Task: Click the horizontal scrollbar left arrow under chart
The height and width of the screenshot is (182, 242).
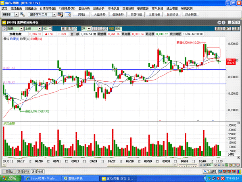Action: point(4,165)
